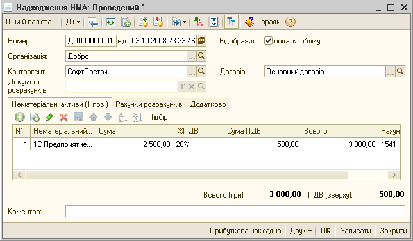
Task: Switch to the Додатково tab
Action: (208, 104)
